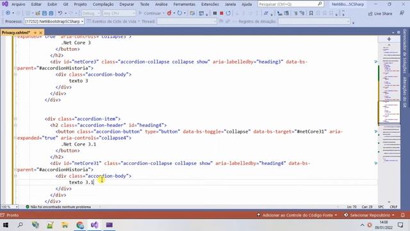Open the Gerenciador de Soluções side panel
This screenshot has width=410, height=231.
coord(404,51)
